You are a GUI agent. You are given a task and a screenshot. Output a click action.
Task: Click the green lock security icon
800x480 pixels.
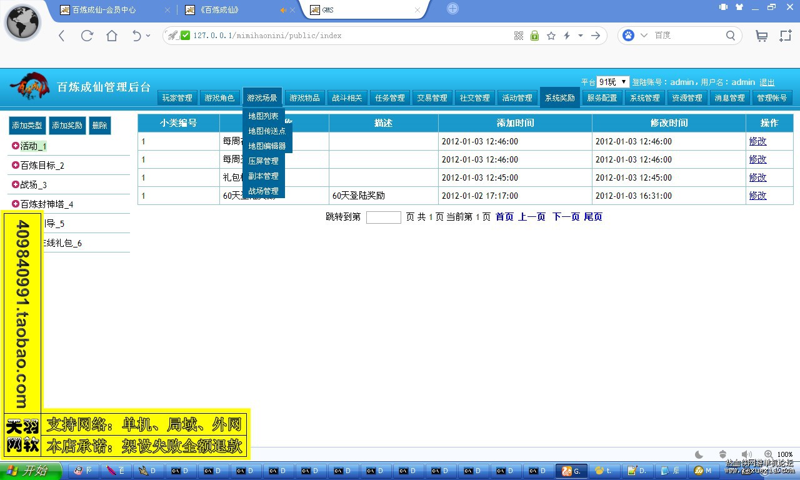pos(535,36)
